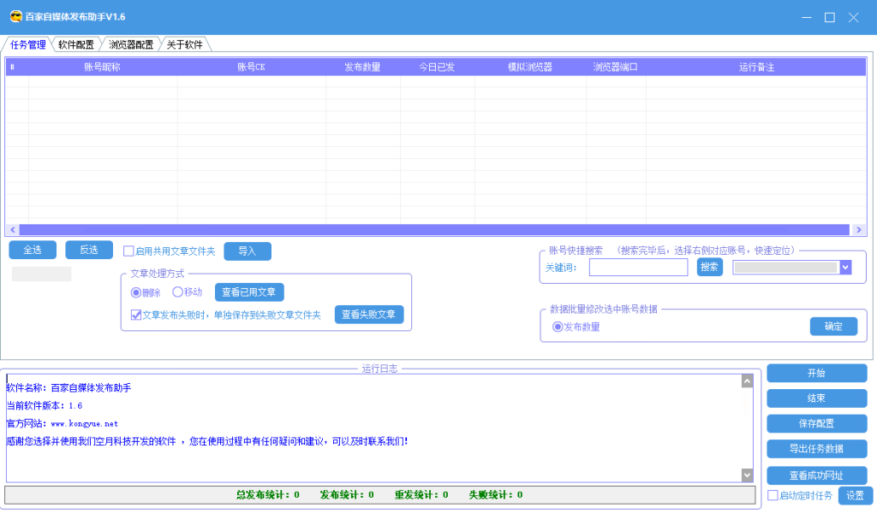Click the 失败统计: 0 status text
This screenshot has height=525, width=877.
(x=496, y=495)
